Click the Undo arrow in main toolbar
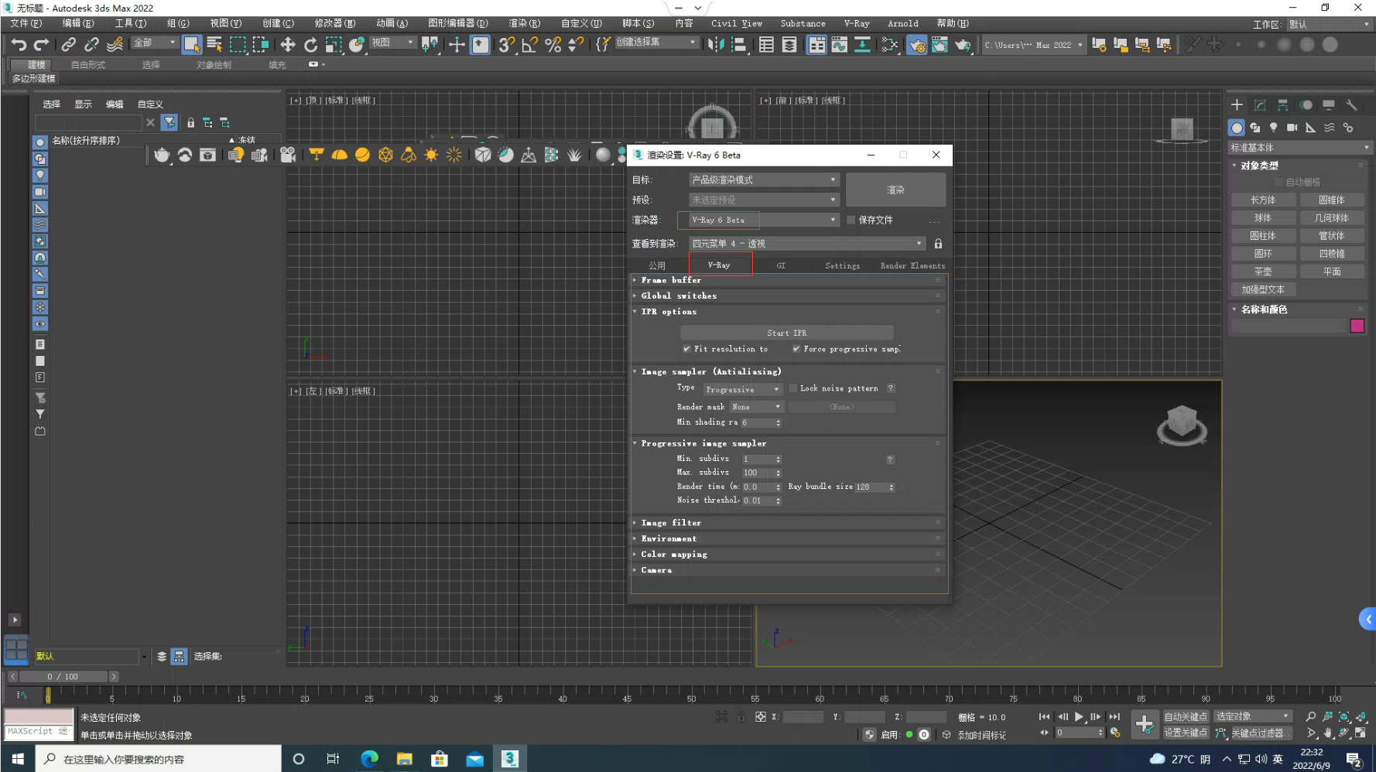This screenshot has height=772, width=1376. (19, 45)
